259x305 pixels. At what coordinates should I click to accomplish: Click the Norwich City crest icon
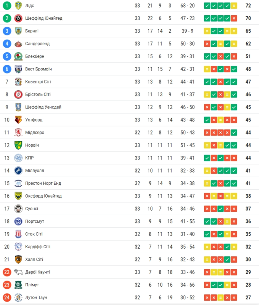18,145
